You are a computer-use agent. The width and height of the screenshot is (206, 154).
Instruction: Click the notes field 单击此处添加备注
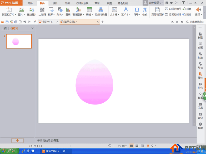point(48,141)
